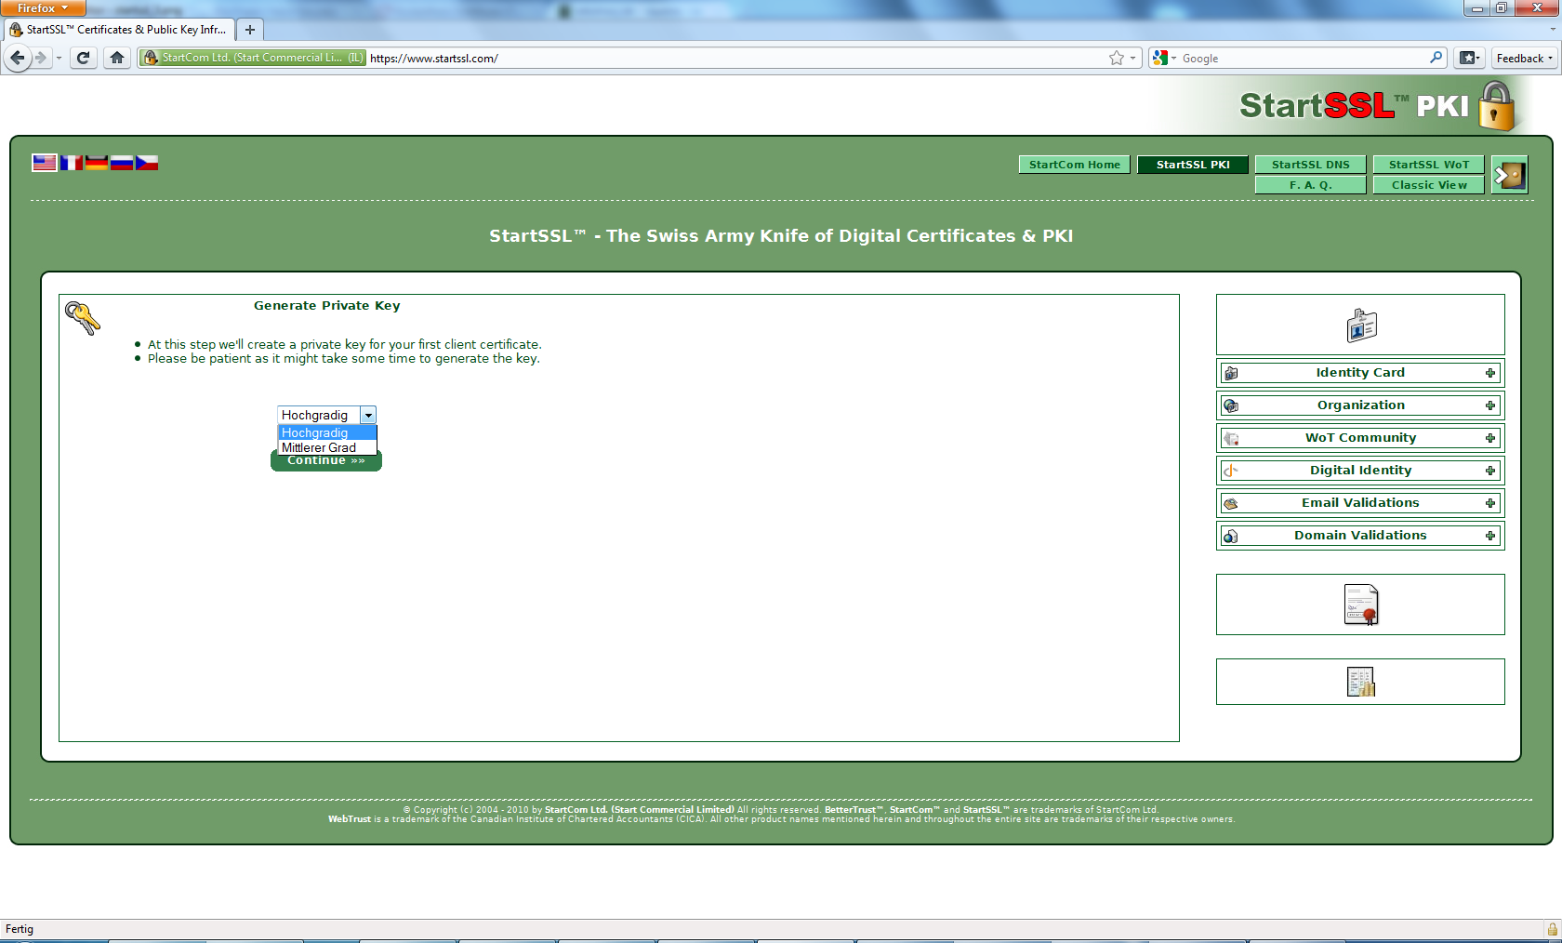Open the Firefox menu button
The width and height of the screenshot is (1562, 943).
pyautogui.click(x=43, y=7)
